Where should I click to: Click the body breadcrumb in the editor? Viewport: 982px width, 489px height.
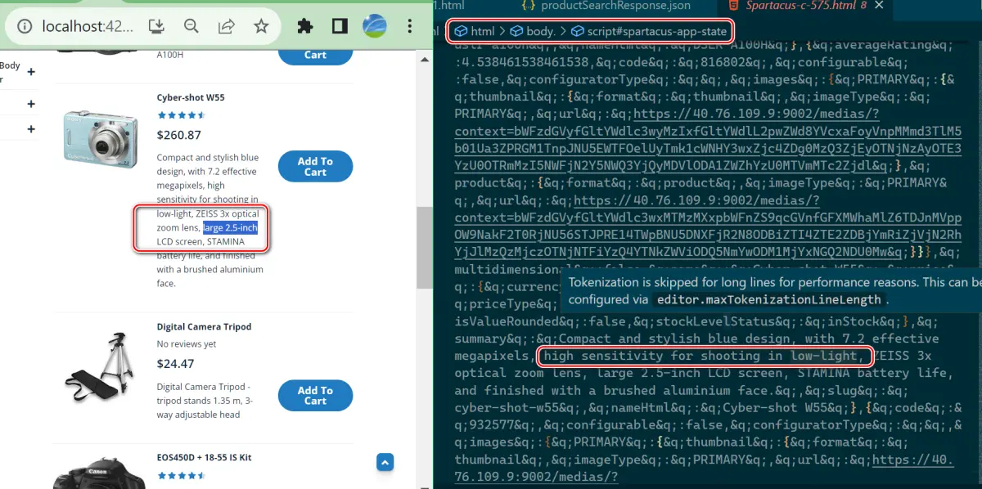[541, 31]
